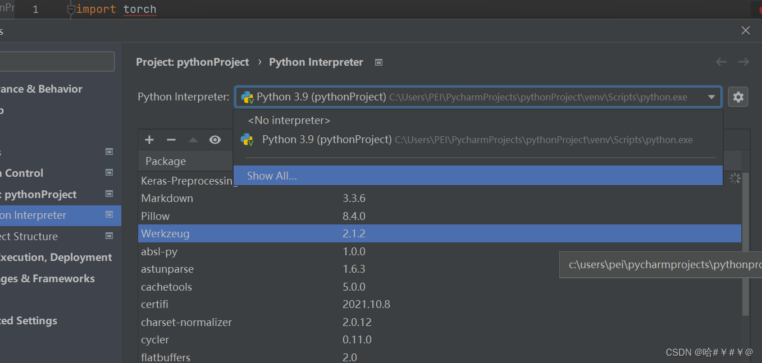Select Python 3.9 (pythonProject) from dropdown list

[327, 140]
